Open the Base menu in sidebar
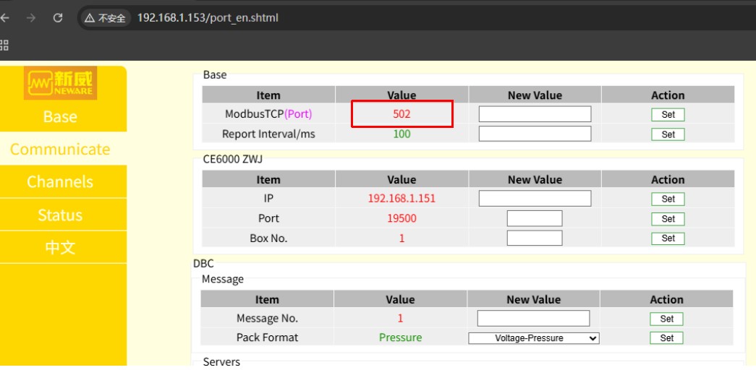Viewport: 756px width, 370px height. [x=60, y=116]
